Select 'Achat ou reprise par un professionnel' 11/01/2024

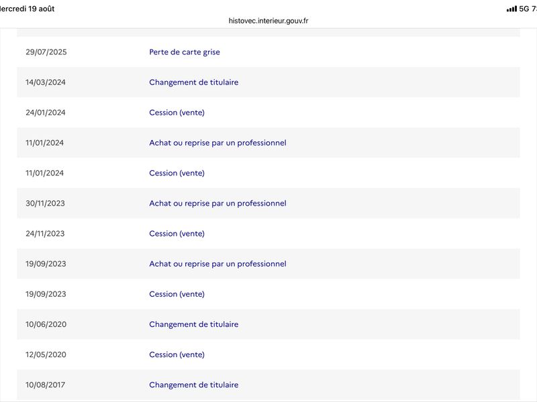pyautogui.click(x=217, y=143)
